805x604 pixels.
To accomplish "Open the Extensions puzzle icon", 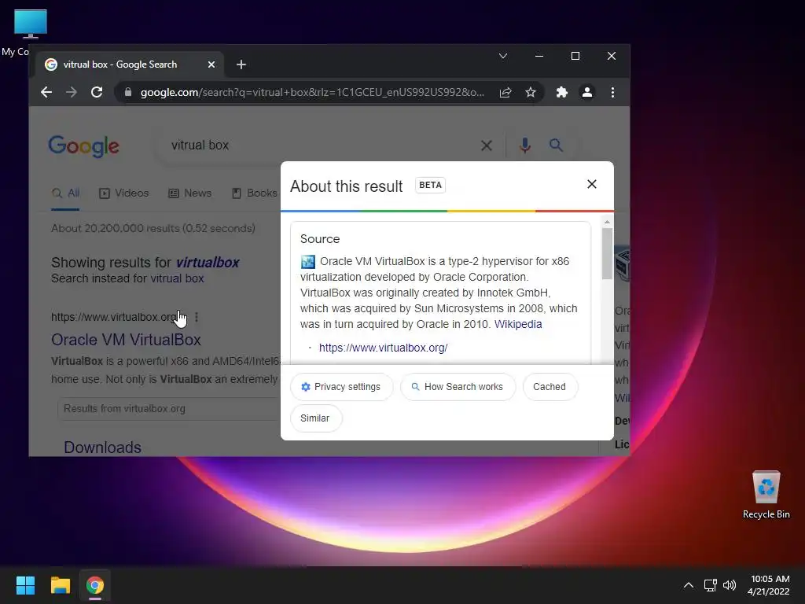I will 561,93.
